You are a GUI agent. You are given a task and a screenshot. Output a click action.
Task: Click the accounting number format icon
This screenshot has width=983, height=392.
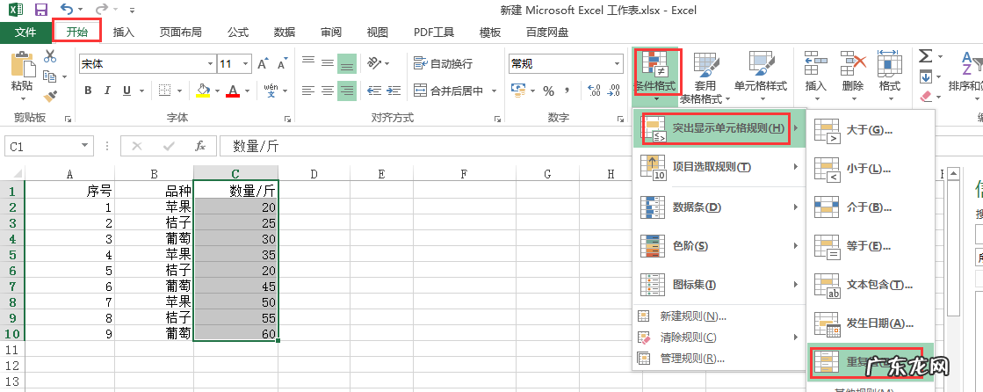click(517, 91)
